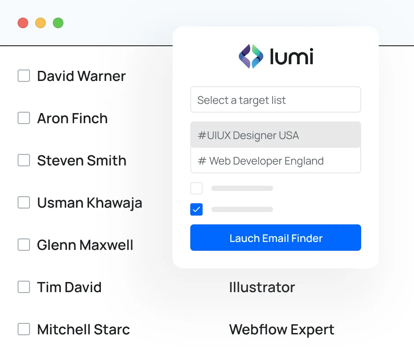
Task: Tick the Steven Smith checkbox
Action: [24, 160]
